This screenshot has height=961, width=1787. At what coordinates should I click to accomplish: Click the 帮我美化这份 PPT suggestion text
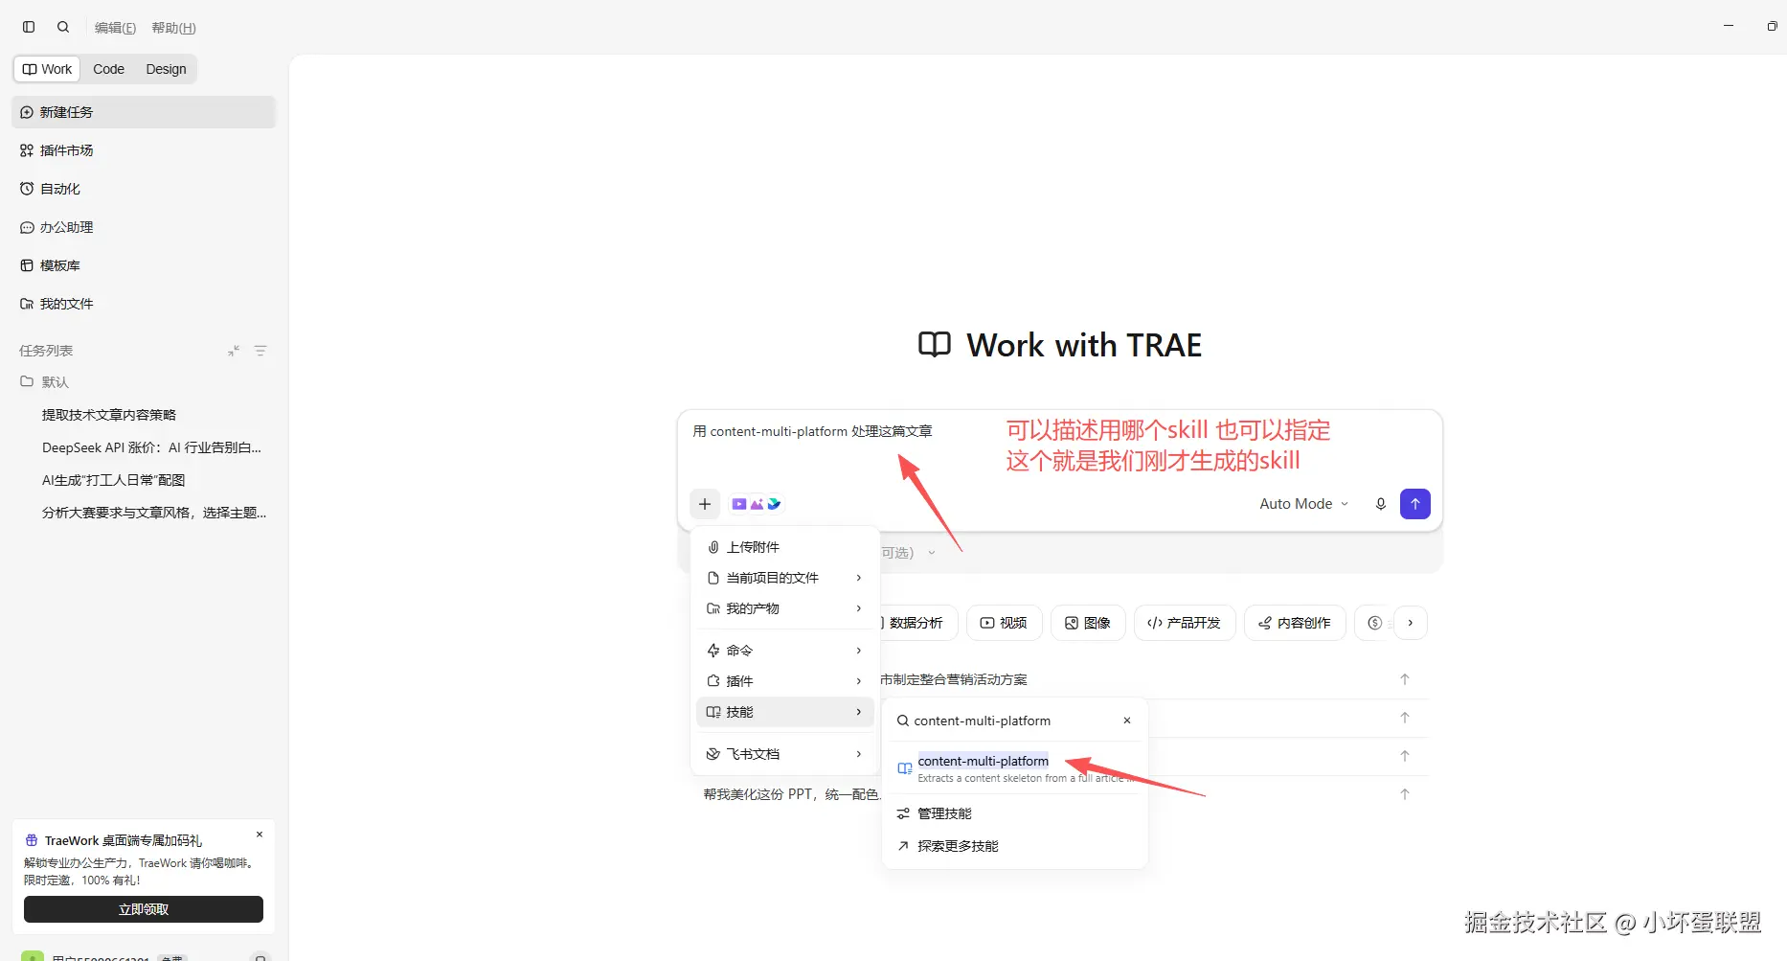[x=791, y=794]
